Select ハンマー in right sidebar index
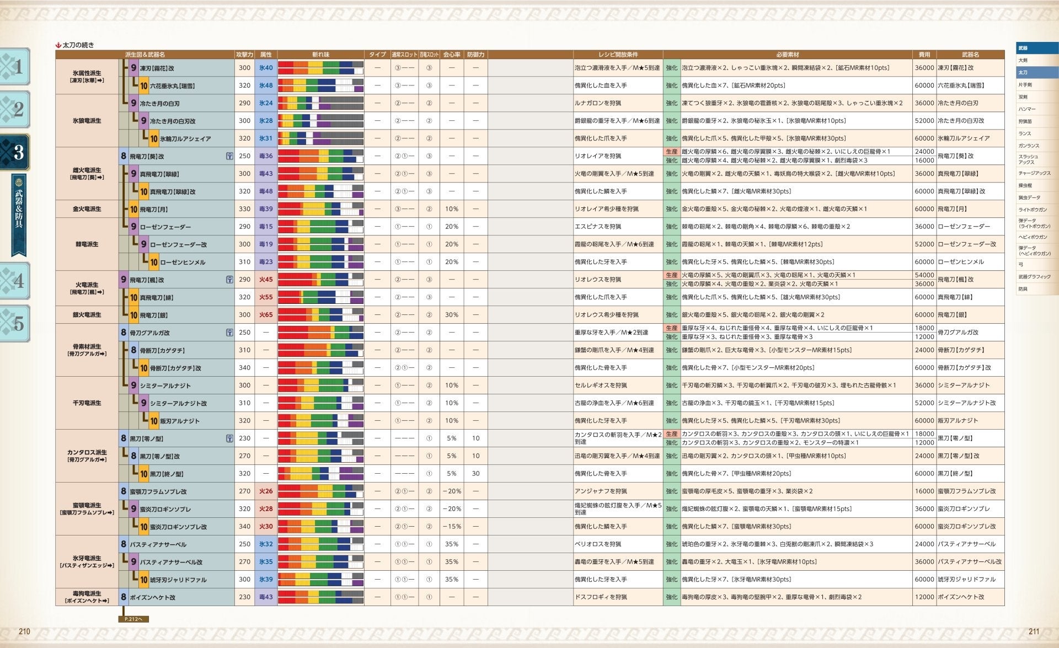This screenshot has width=1059, height=648. (1027, 109)
